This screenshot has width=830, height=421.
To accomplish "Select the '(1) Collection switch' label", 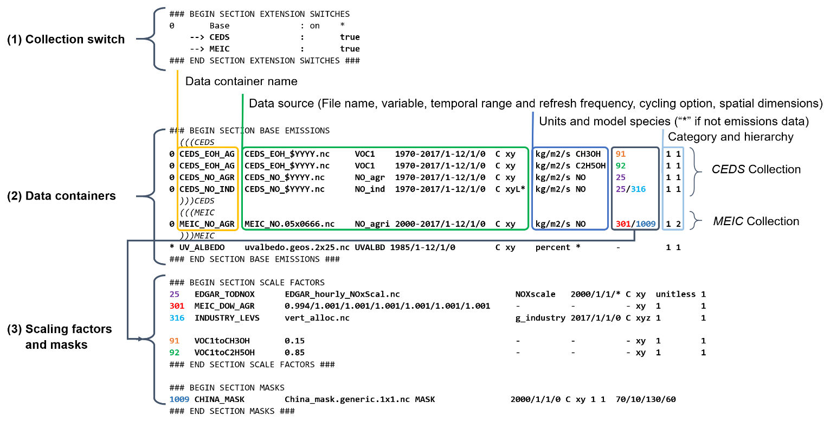I will 66,40.
